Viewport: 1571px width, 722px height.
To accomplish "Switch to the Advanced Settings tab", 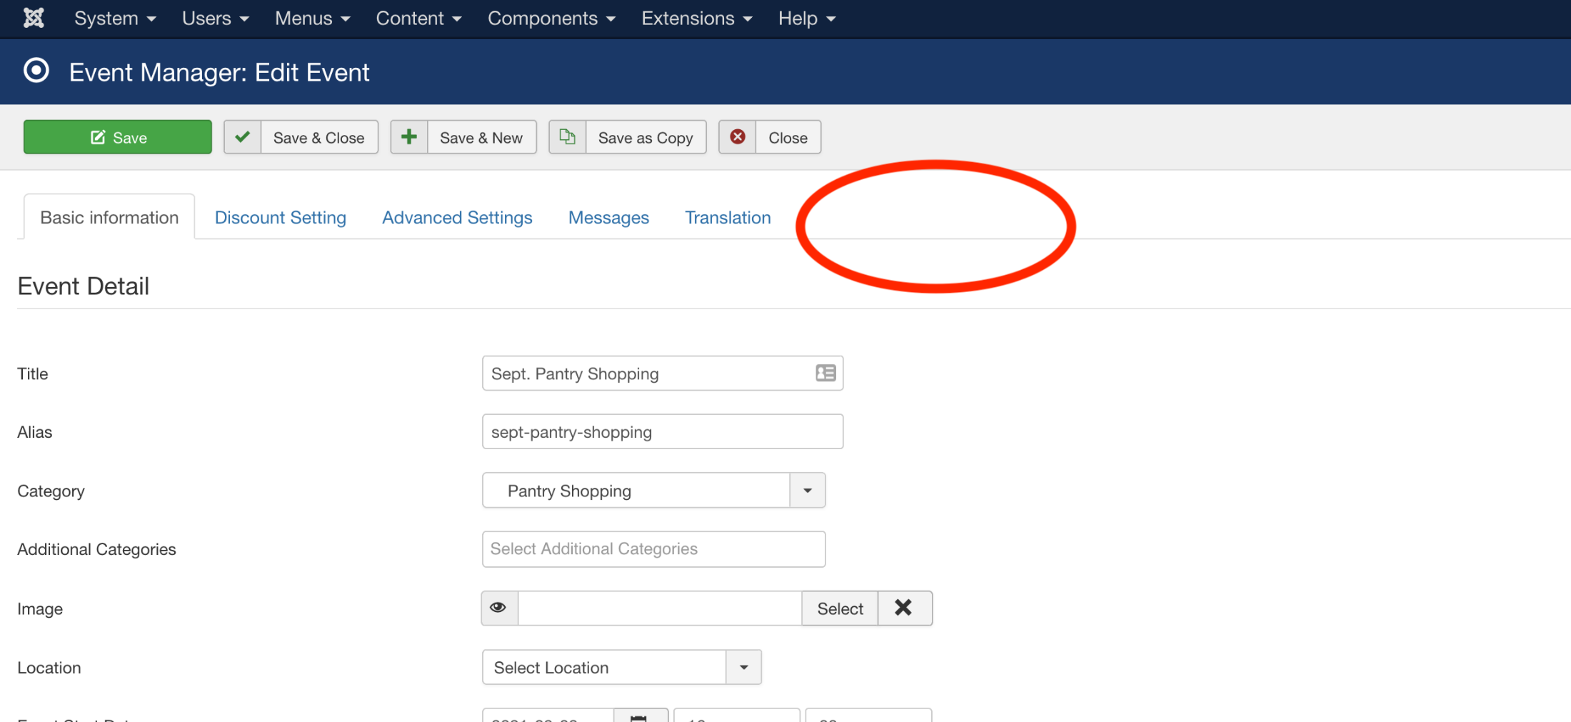I will coord(457,217).
